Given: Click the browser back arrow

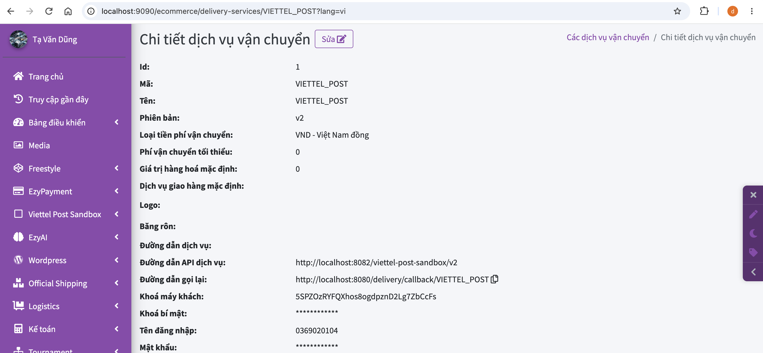Looking at the screenshot, I should [x=11, y=11].
